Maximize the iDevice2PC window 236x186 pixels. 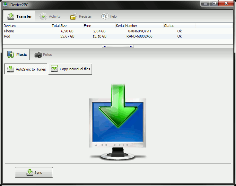coord(214,3)
